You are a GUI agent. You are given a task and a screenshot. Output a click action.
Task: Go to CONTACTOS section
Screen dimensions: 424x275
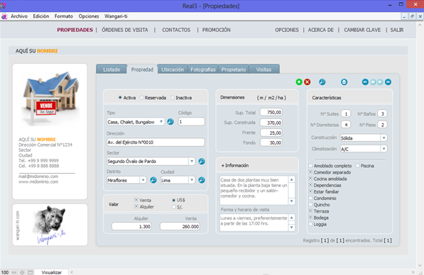176,30
